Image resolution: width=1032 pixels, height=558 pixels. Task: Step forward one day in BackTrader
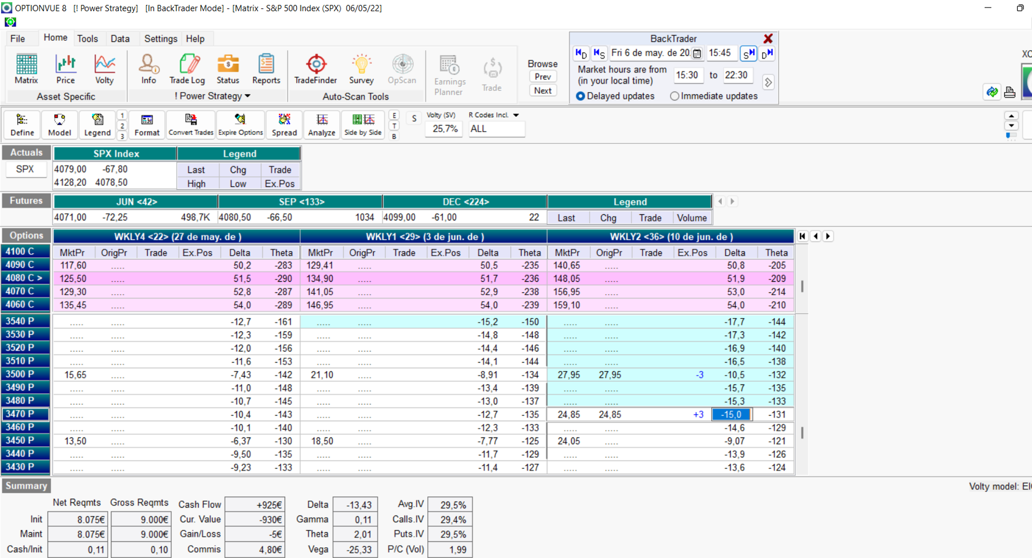coord(767,53)
